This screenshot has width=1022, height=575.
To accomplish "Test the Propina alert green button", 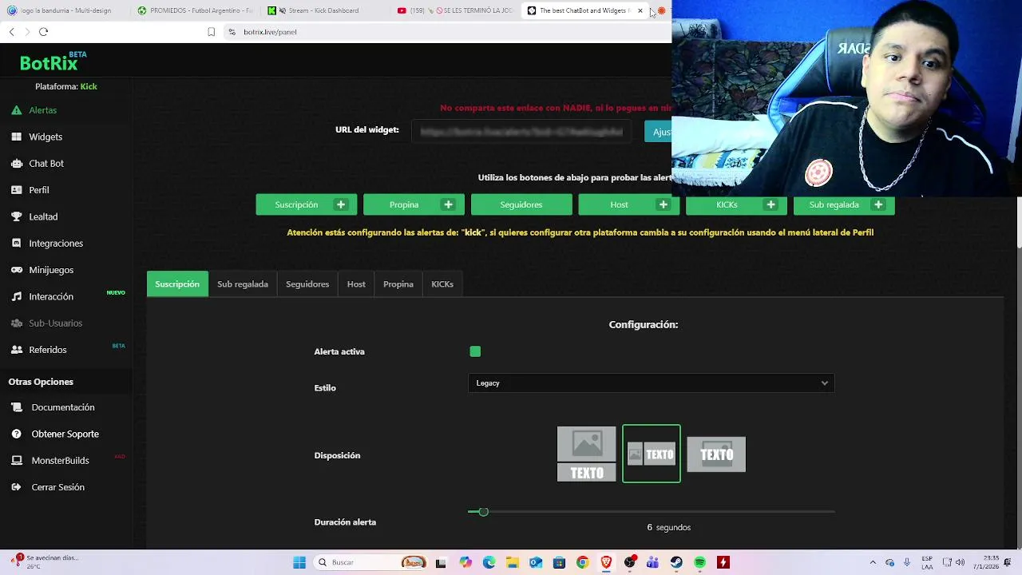I will [x=414, y=204].
